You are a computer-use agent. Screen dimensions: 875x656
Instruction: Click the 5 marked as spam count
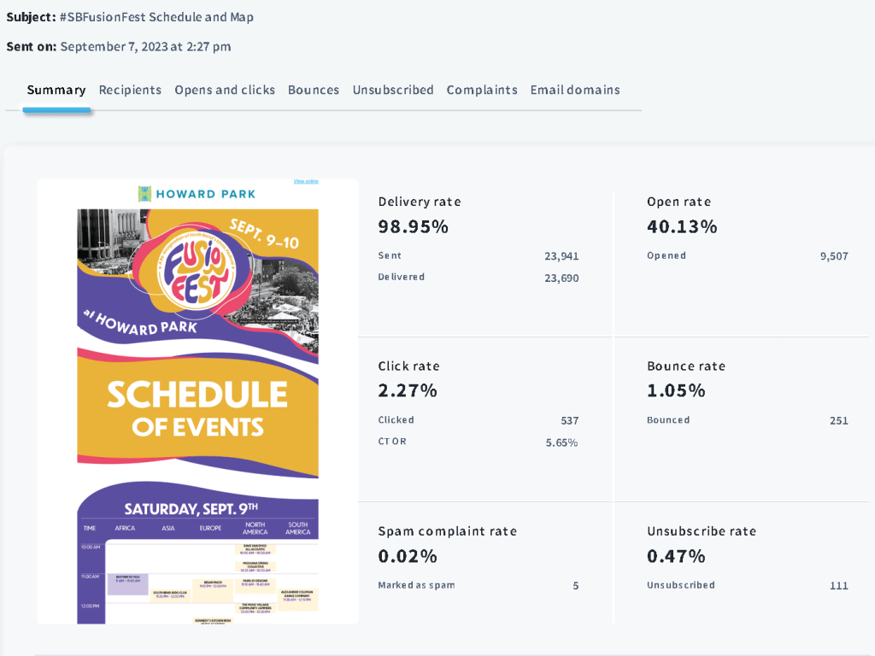click(x=575, y=585)
